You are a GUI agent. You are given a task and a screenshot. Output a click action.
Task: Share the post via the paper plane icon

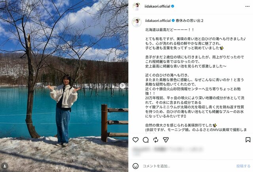pos(166,140)
